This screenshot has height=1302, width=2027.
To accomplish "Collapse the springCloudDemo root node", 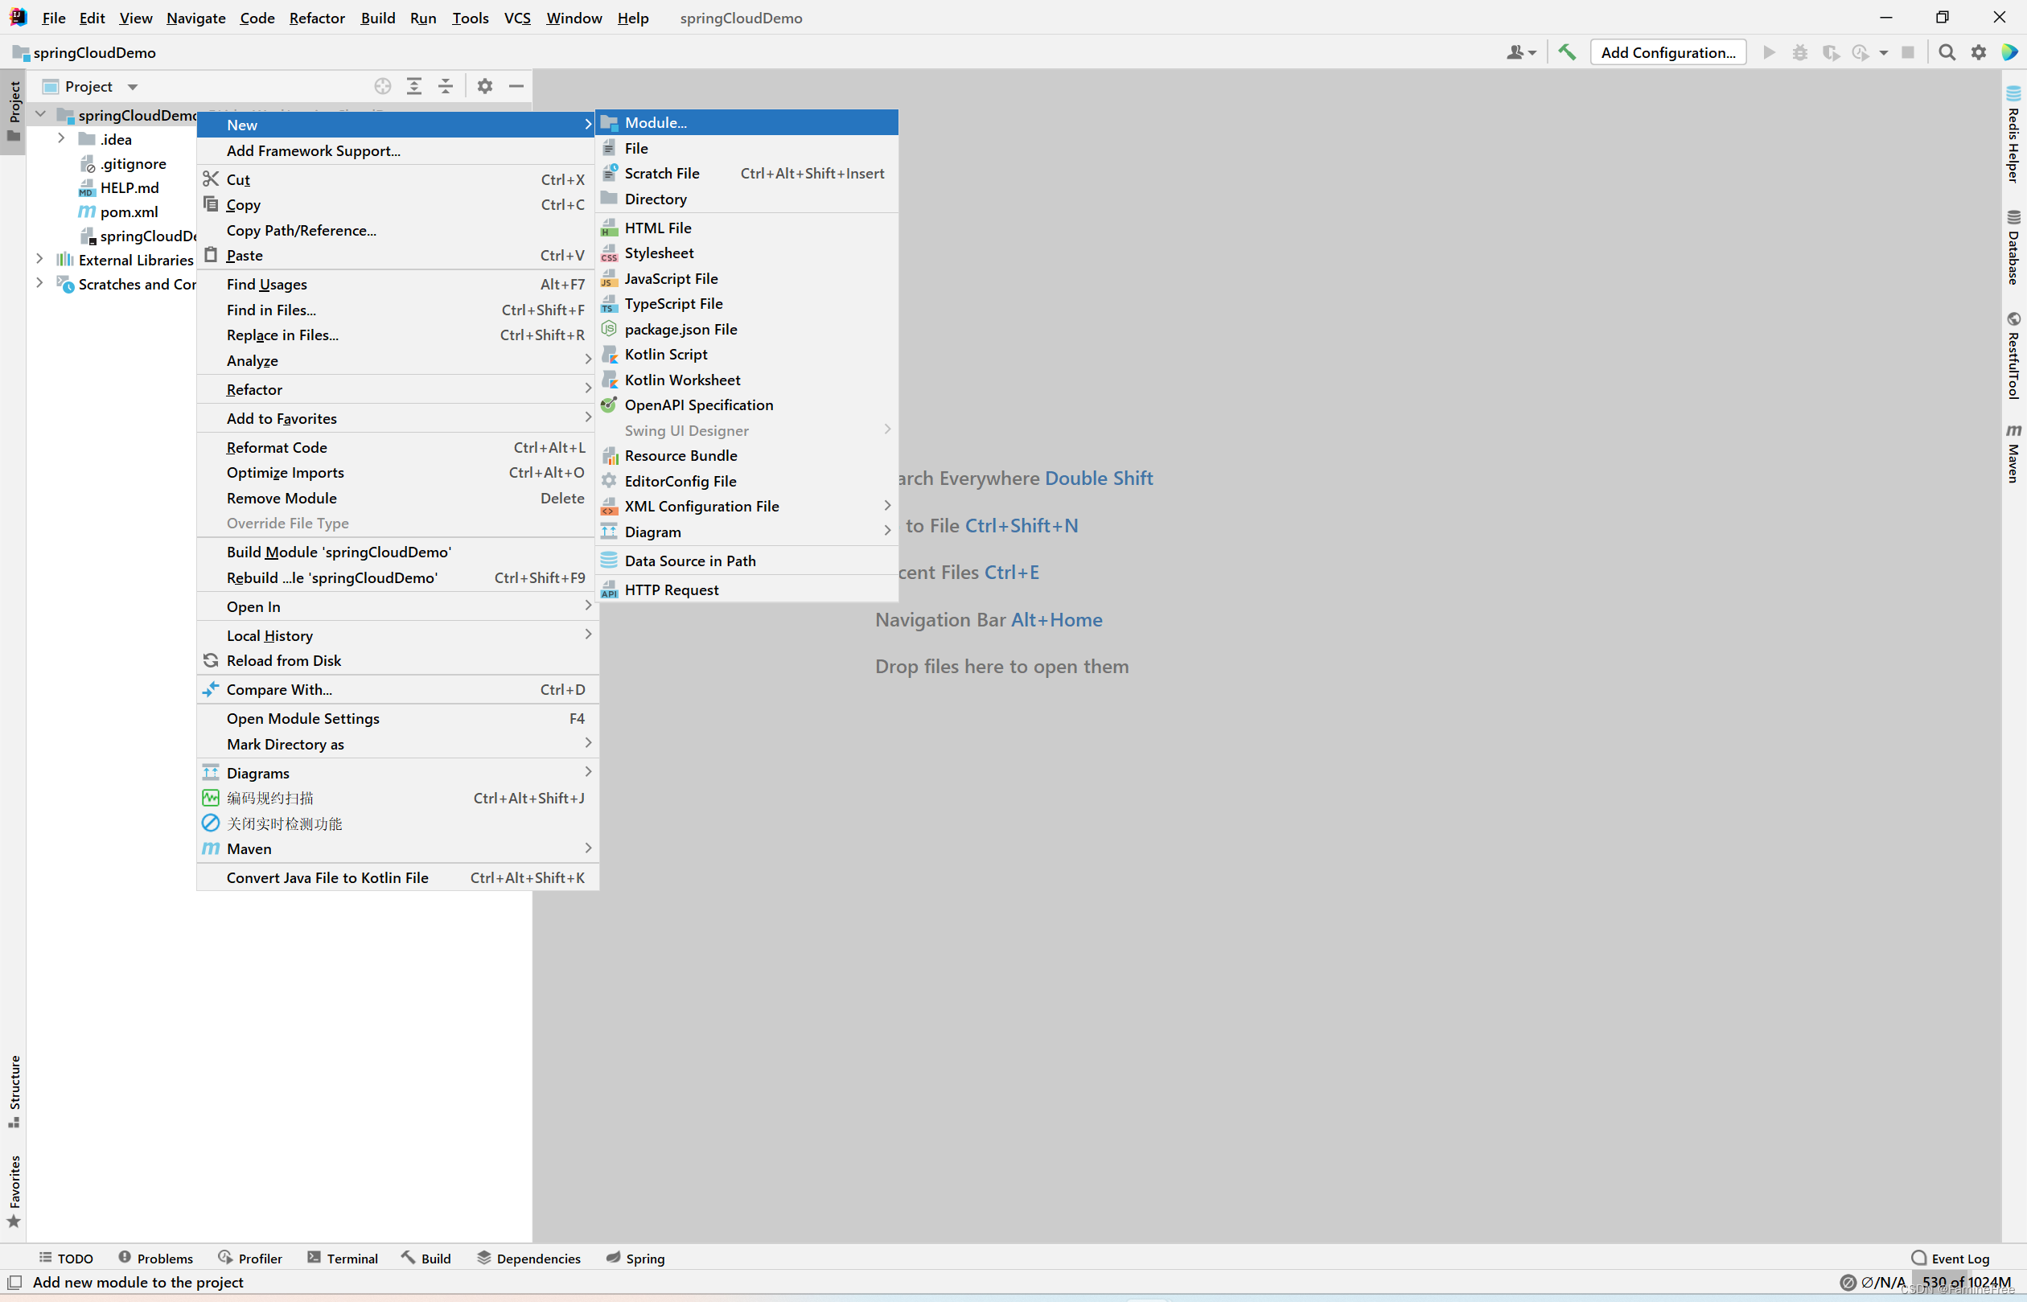I will pyautogui.click(x=39, y=114).
